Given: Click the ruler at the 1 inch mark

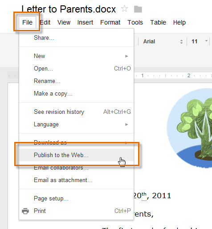Looking at the screenshot, I should click(x=143, y=75).
